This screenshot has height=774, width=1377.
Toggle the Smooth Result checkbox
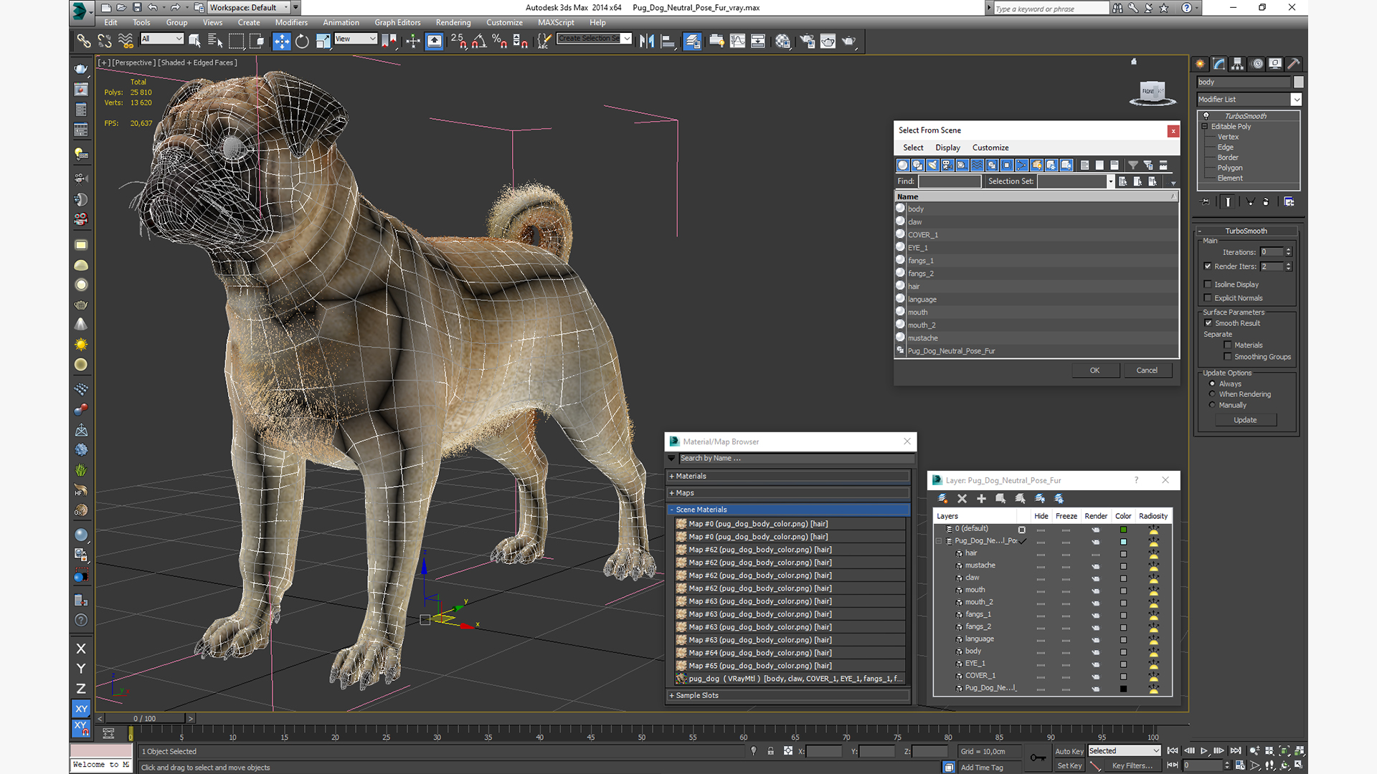click(x=1208, y=323)
